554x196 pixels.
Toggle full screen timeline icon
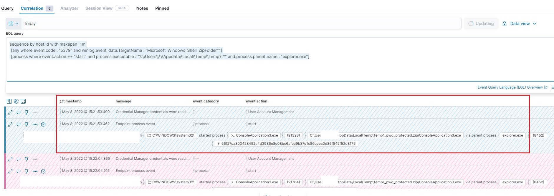pos(23,101)
